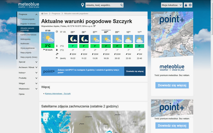The width and height of the screenshot is (213, 133).
Task: Open the user account icon
Action: pos(186,5)
